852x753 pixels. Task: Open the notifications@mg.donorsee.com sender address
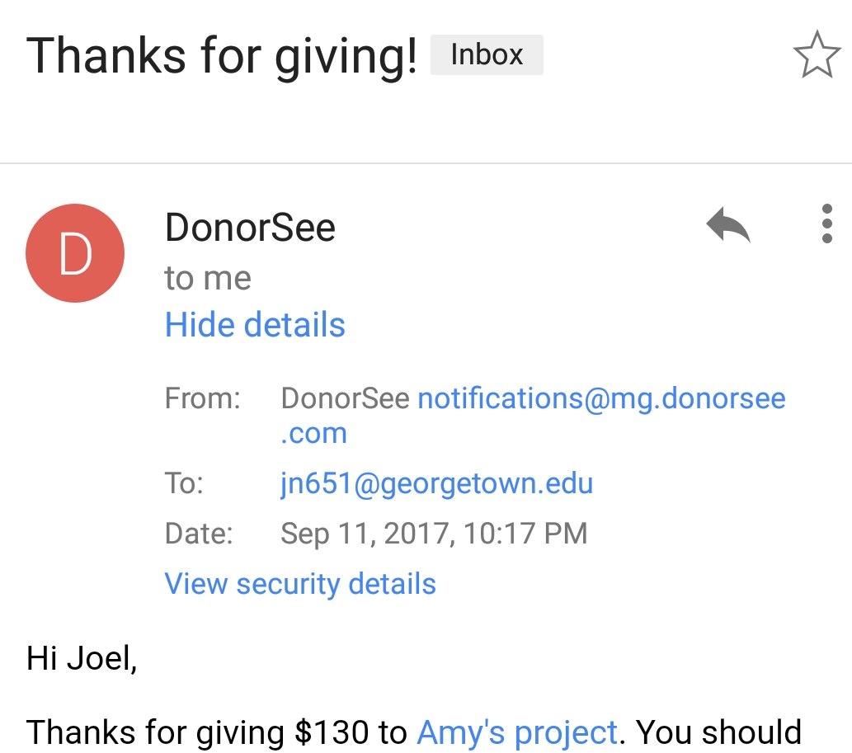[601, 399]
